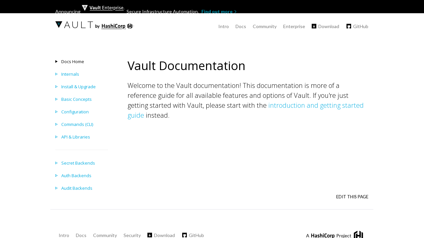Click the footer GitHub text link
This screenshot has height=238, width=424.
pos(196,235)
